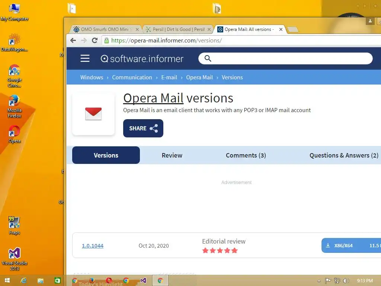Open the hamburger menu on Software Informer

(85, 58)
